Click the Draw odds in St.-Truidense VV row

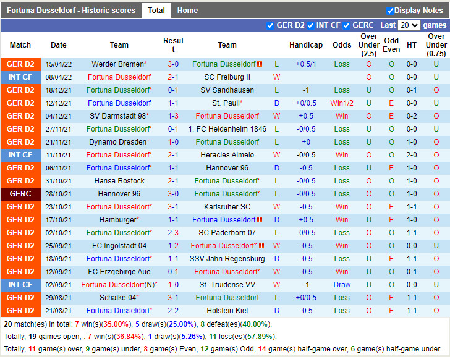341,285
